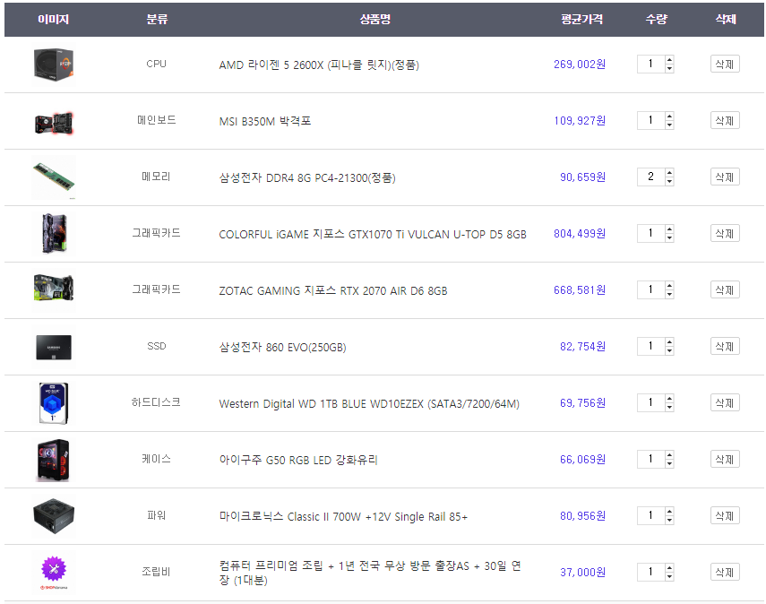Increase quantity of 조립비 assembly service

point(669,568)
